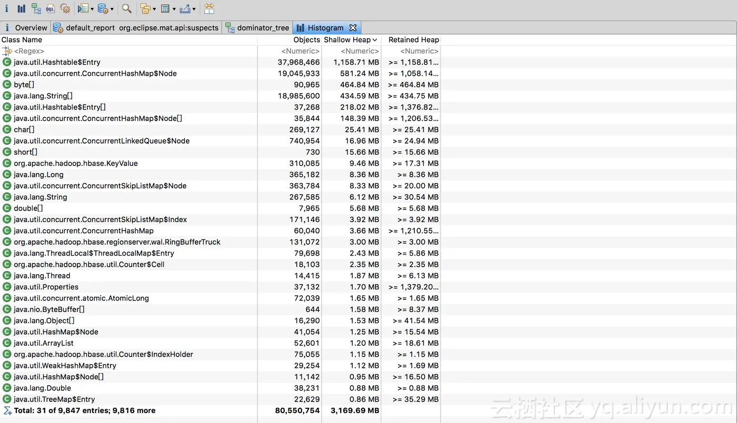
Task: Switch to the Overview tab
Action: pyautogui.click(x=25, y=28)
